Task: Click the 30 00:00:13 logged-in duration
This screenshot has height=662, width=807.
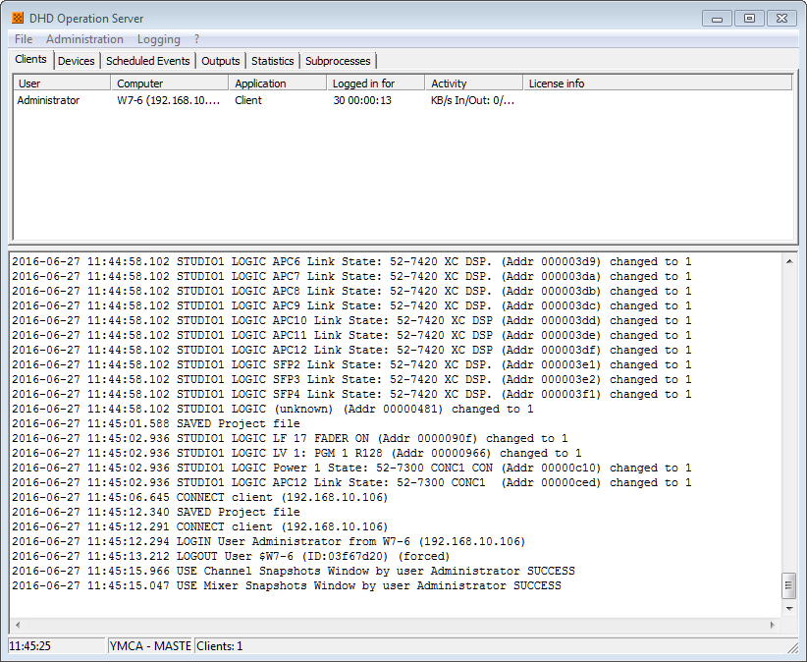Action: pyautogui.click(x=362, y=100)
